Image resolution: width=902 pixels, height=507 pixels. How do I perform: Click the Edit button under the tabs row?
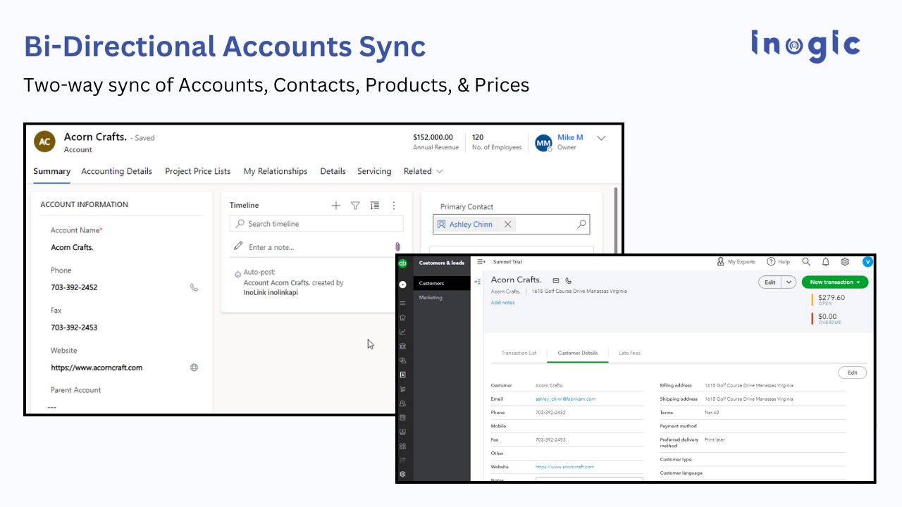point(852,373)
